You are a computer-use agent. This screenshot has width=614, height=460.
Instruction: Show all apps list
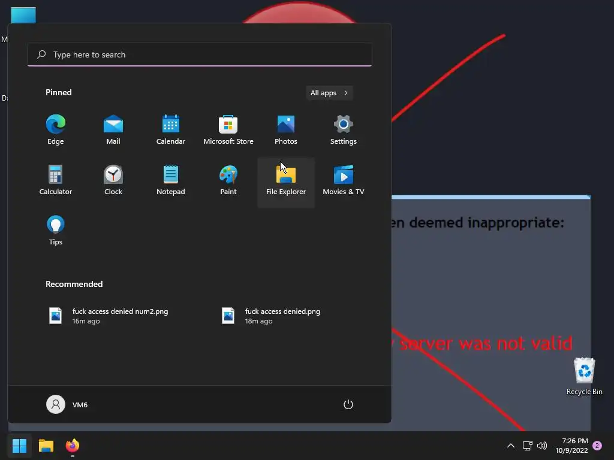329,93
